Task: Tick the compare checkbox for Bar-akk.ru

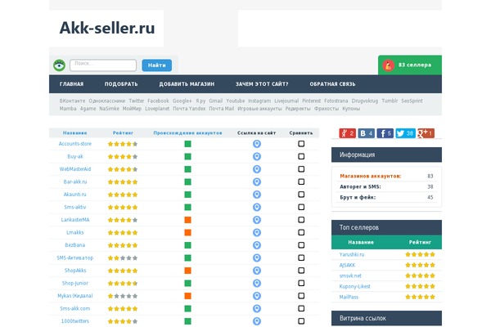Action: [x=301, y=181]
